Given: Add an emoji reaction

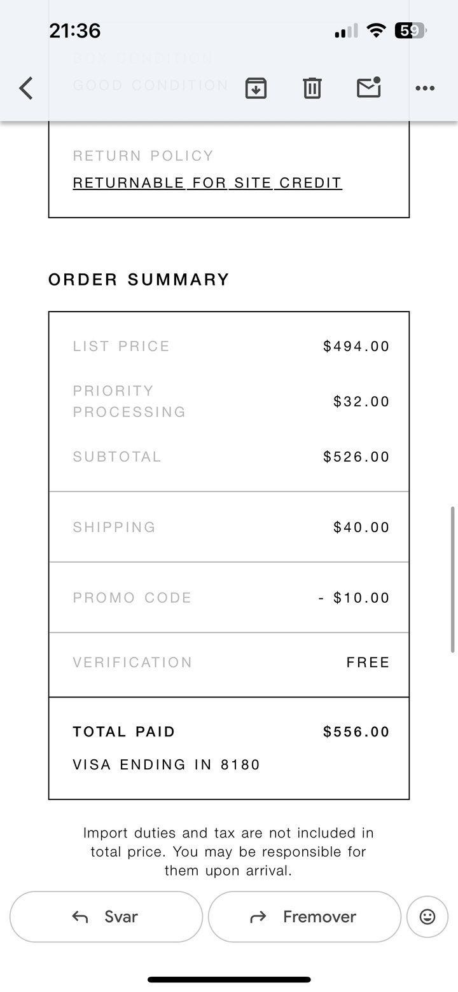Looking at the screenshot, I should [x=427, y=916].
